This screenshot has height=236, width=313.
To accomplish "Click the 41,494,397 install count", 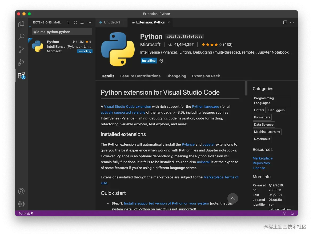I will tap(181, 45).
